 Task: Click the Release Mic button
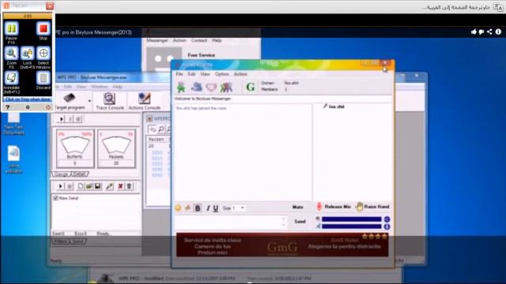point(334,207)
